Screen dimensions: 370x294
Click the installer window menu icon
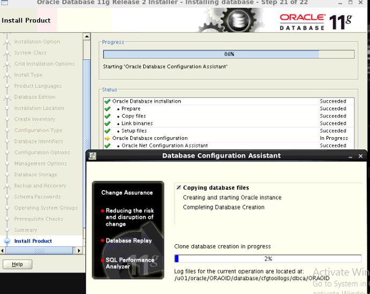[4, 2]
